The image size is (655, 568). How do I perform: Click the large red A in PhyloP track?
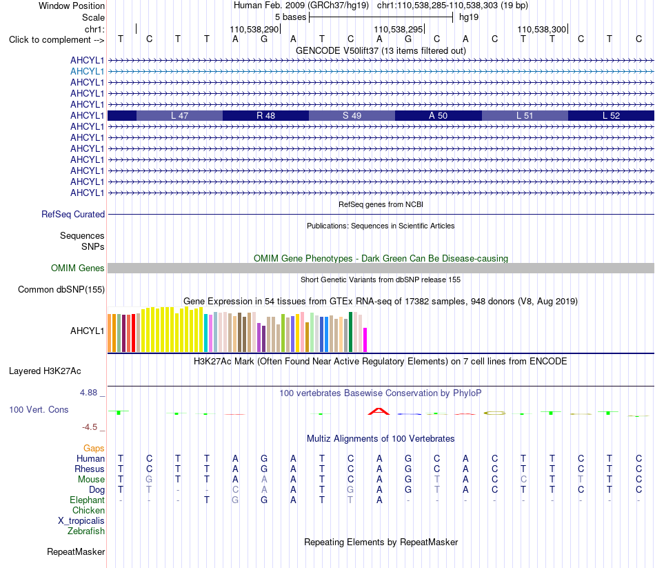379,411
